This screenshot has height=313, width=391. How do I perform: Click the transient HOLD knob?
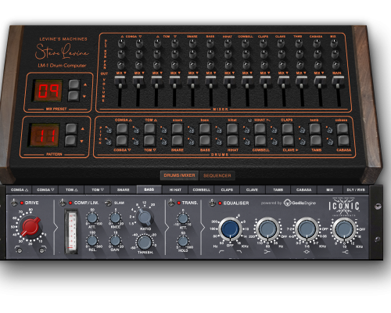pos(183,241)
